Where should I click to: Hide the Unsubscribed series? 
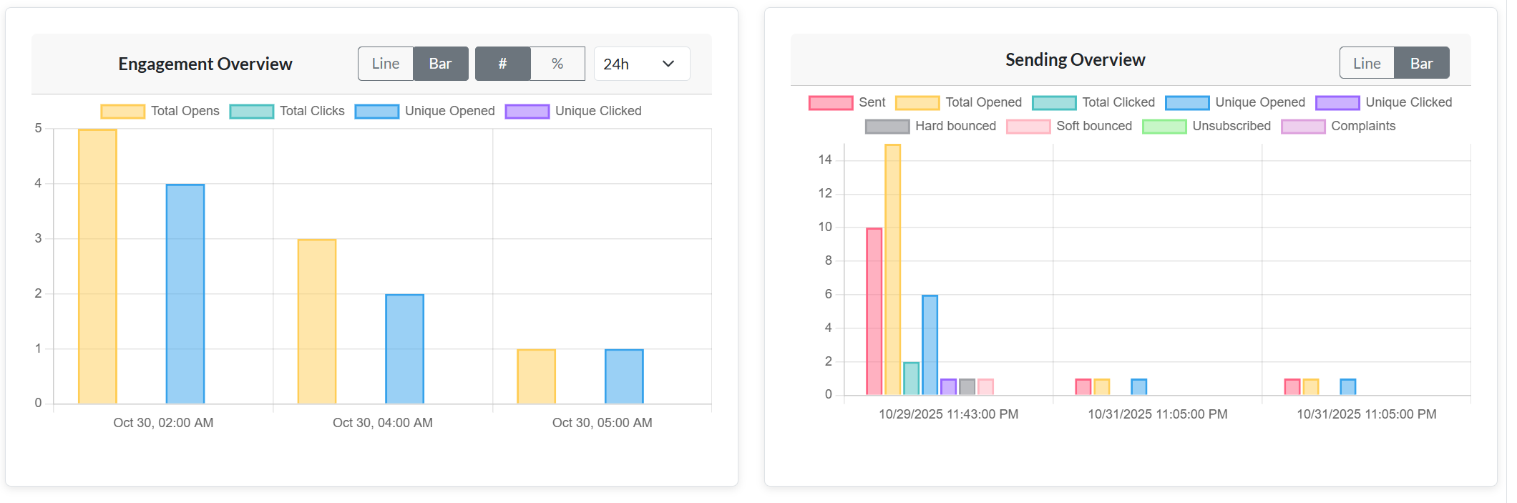pyautogui.click(x=1207, y=126)
